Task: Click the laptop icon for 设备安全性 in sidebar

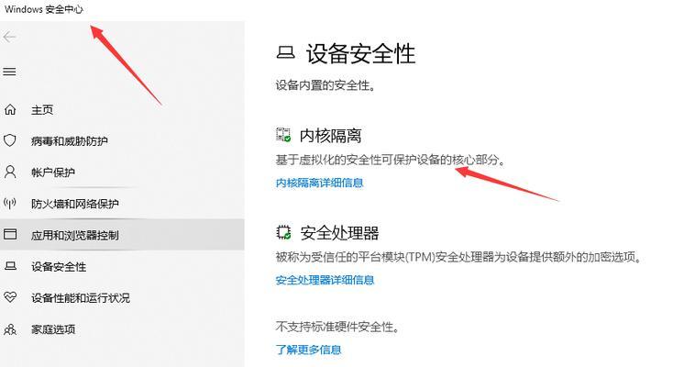Action: [x=10, y=266]
